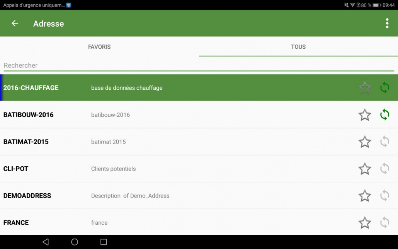The width and height of the screenshot is (398, 249).
Task: Tap Android back navigation button
Action: tap(46, 242)
